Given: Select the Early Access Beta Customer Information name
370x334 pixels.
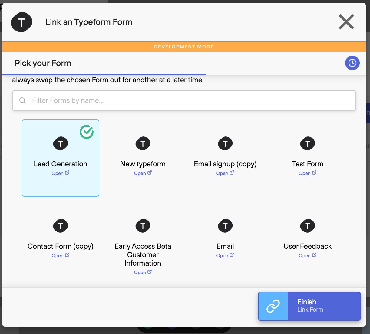Looking at the screenshot, I should (x=143, y=255).
